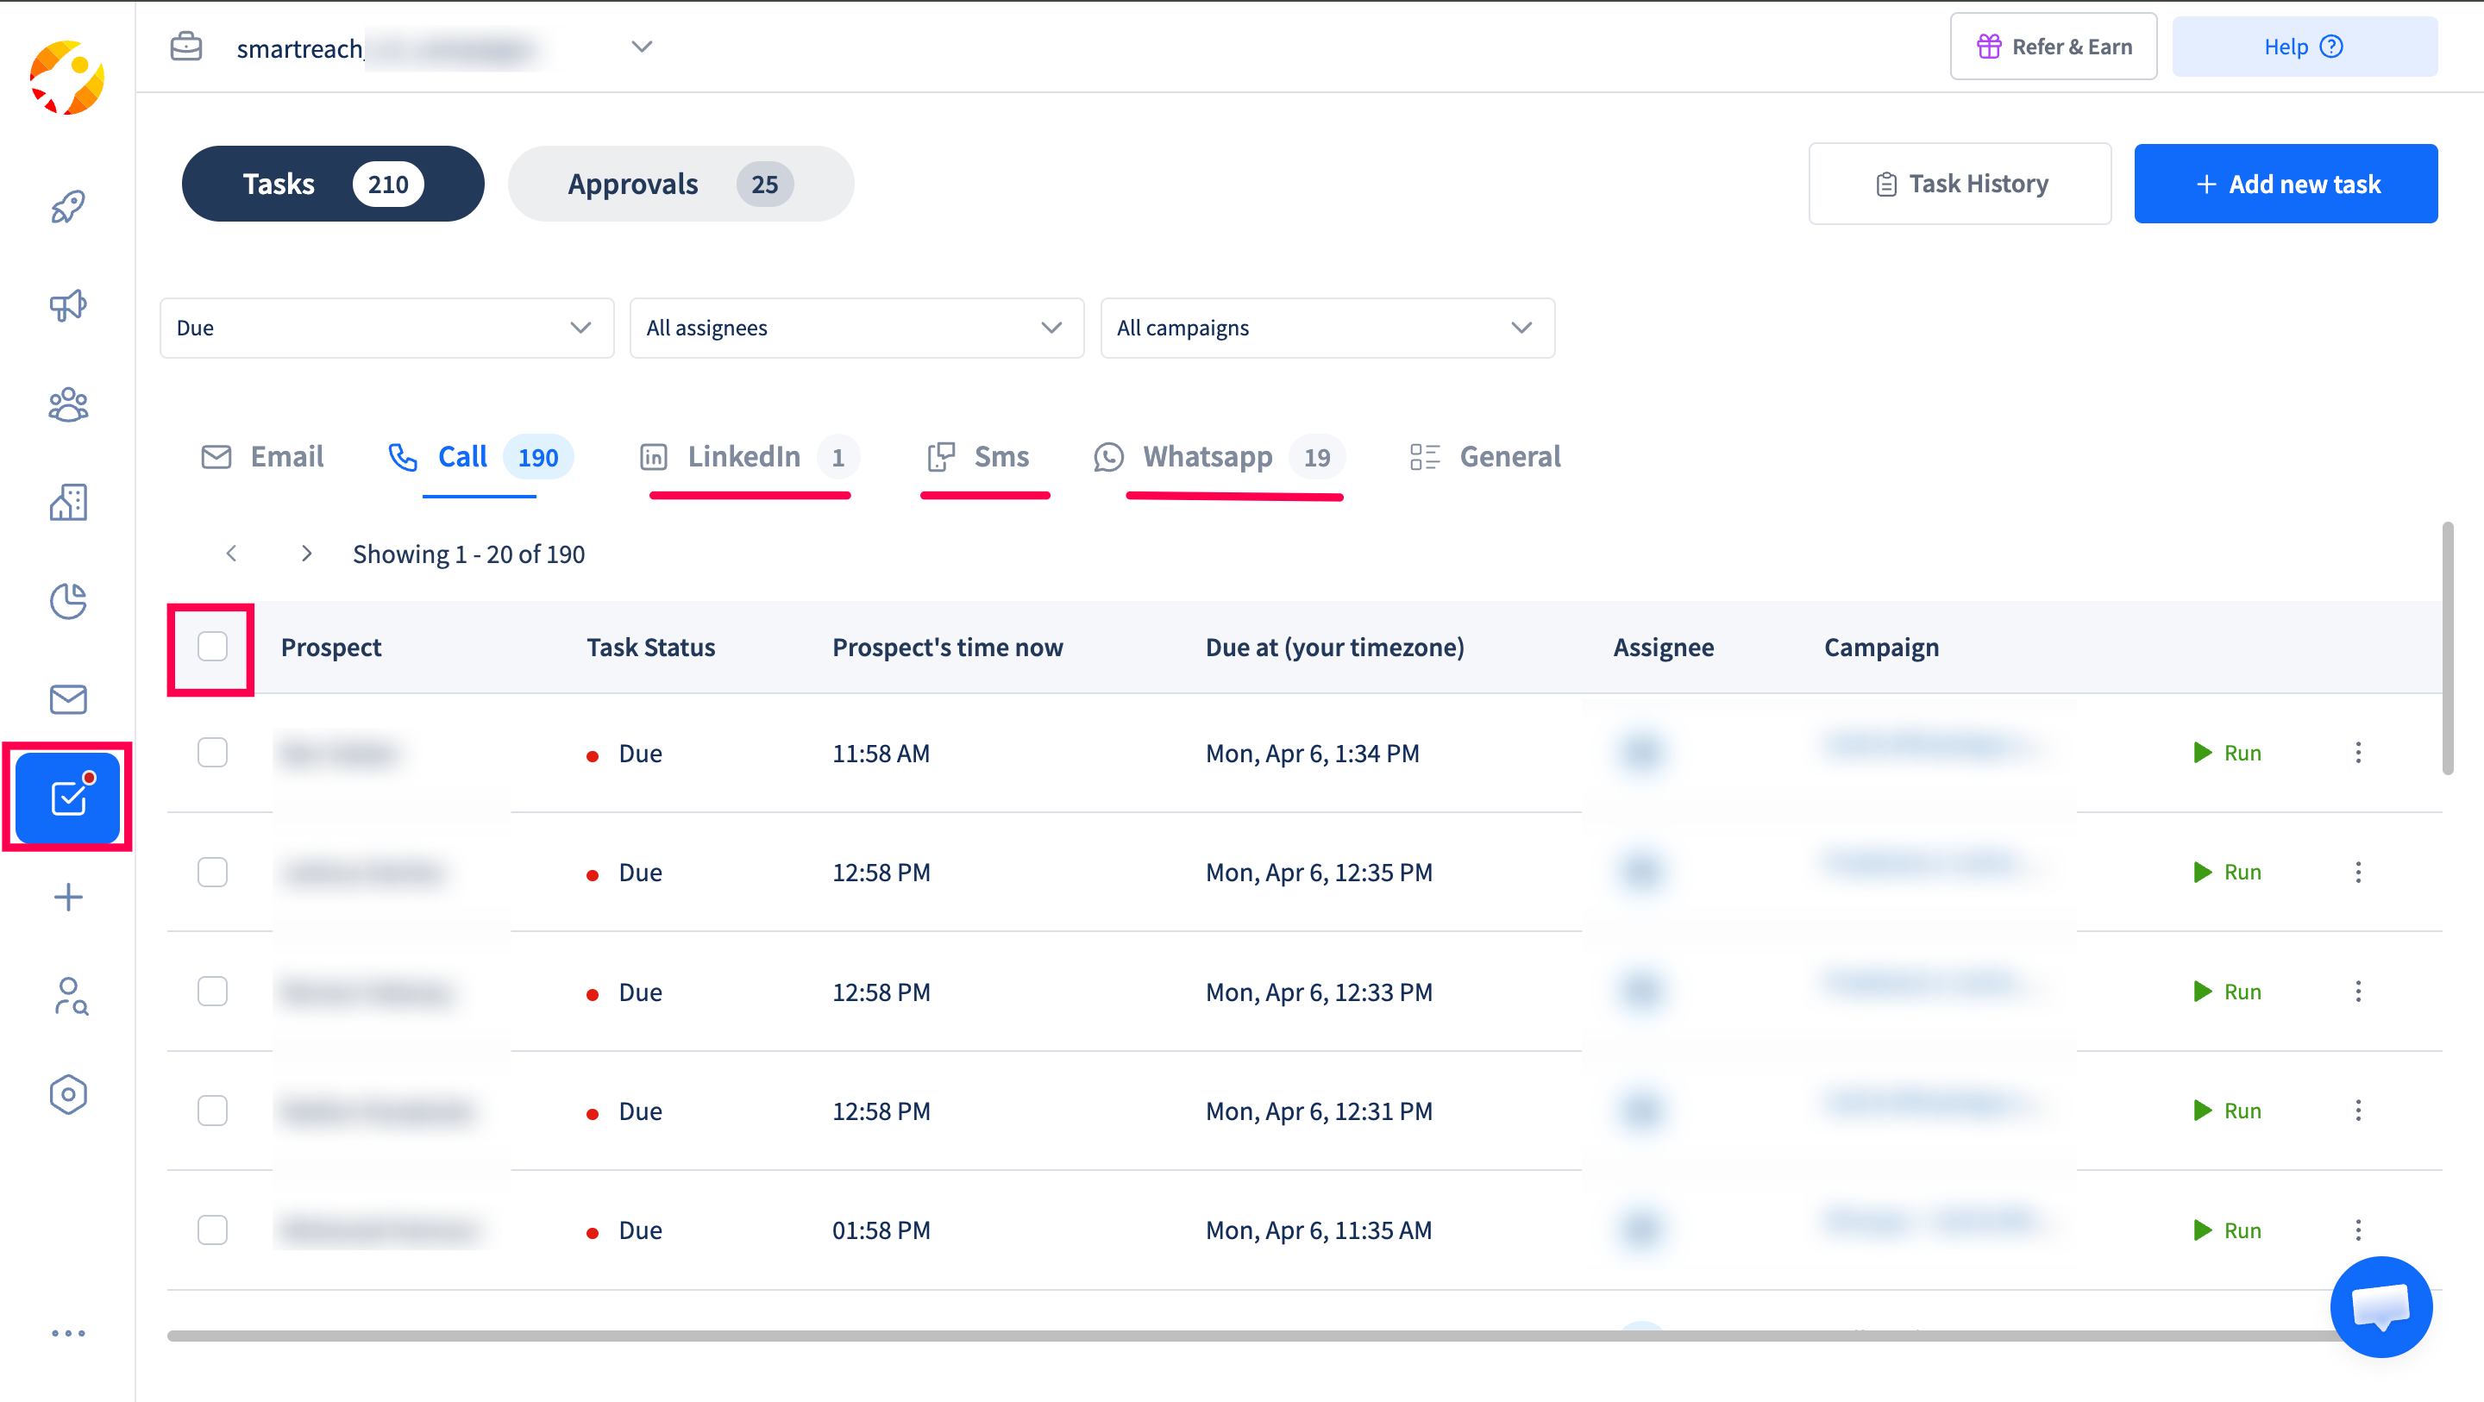Open the megaphone campaigns icon
The height and width of the screenshot is (1402, 2484).
[x=67, y=305]
